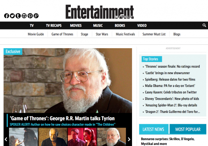The image size is (208, 146).
Task: Click the main George R.R. Martin photo
Action: [68, 80]
